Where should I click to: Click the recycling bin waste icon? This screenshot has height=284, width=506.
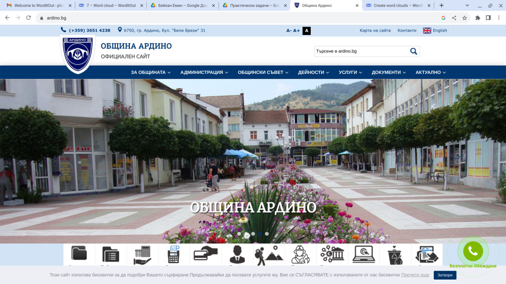pos(395,255)
